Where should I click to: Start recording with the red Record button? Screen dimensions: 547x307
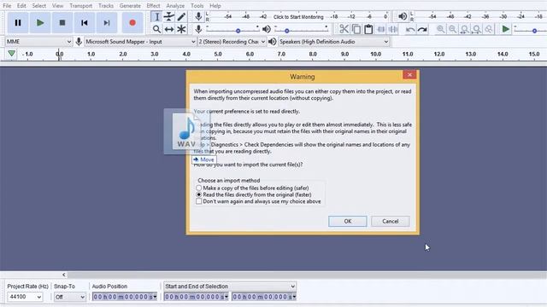click(132, 23)
